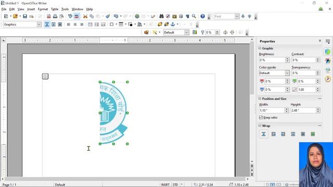The image size is (333, 187).
Task: Click the From File picture icon
Action: pos(146,32)
